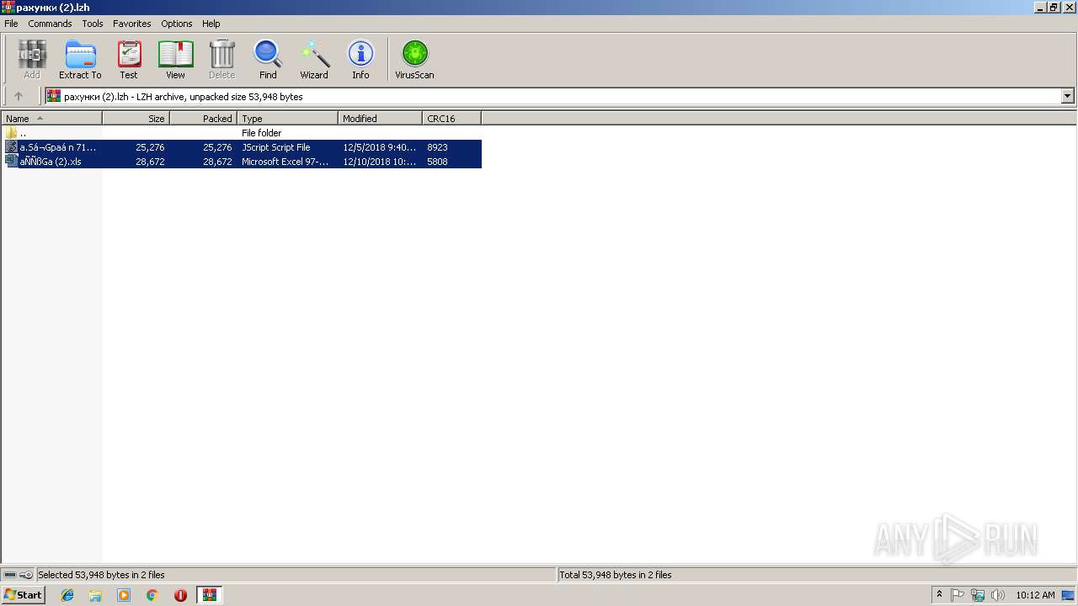Click the 12/5/2018 modified date cell
The width and height of the screenshot is (1078, 606).
(380, 147)
